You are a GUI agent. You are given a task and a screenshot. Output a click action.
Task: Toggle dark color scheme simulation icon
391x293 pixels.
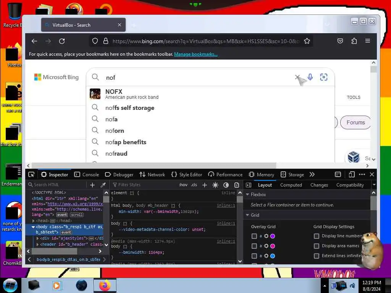pyautogui.click(x=226, y=185)
